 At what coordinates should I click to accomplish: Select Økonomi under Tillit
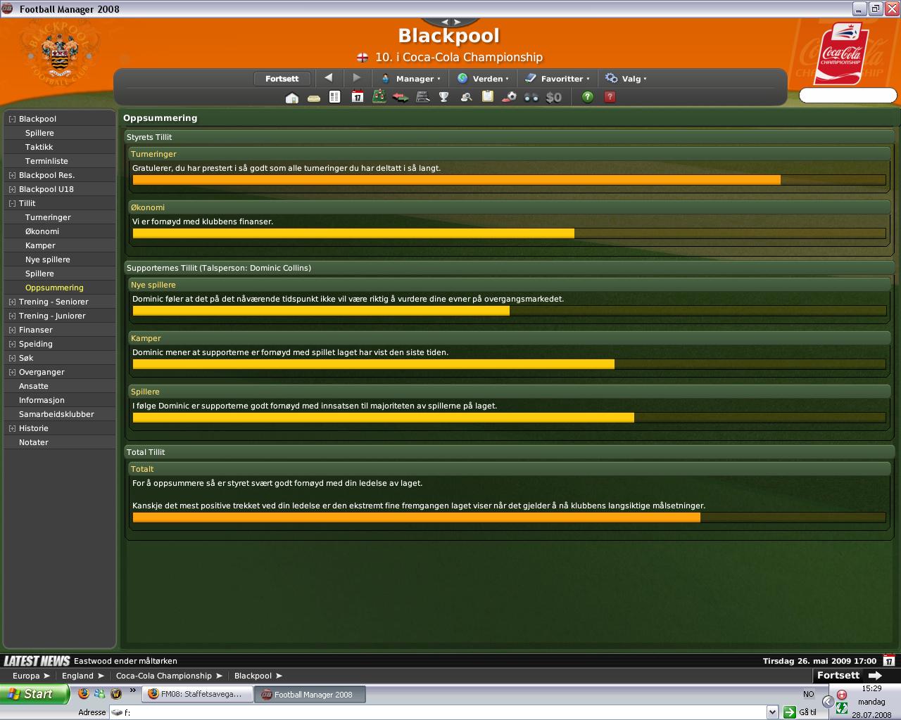point(42,231)
